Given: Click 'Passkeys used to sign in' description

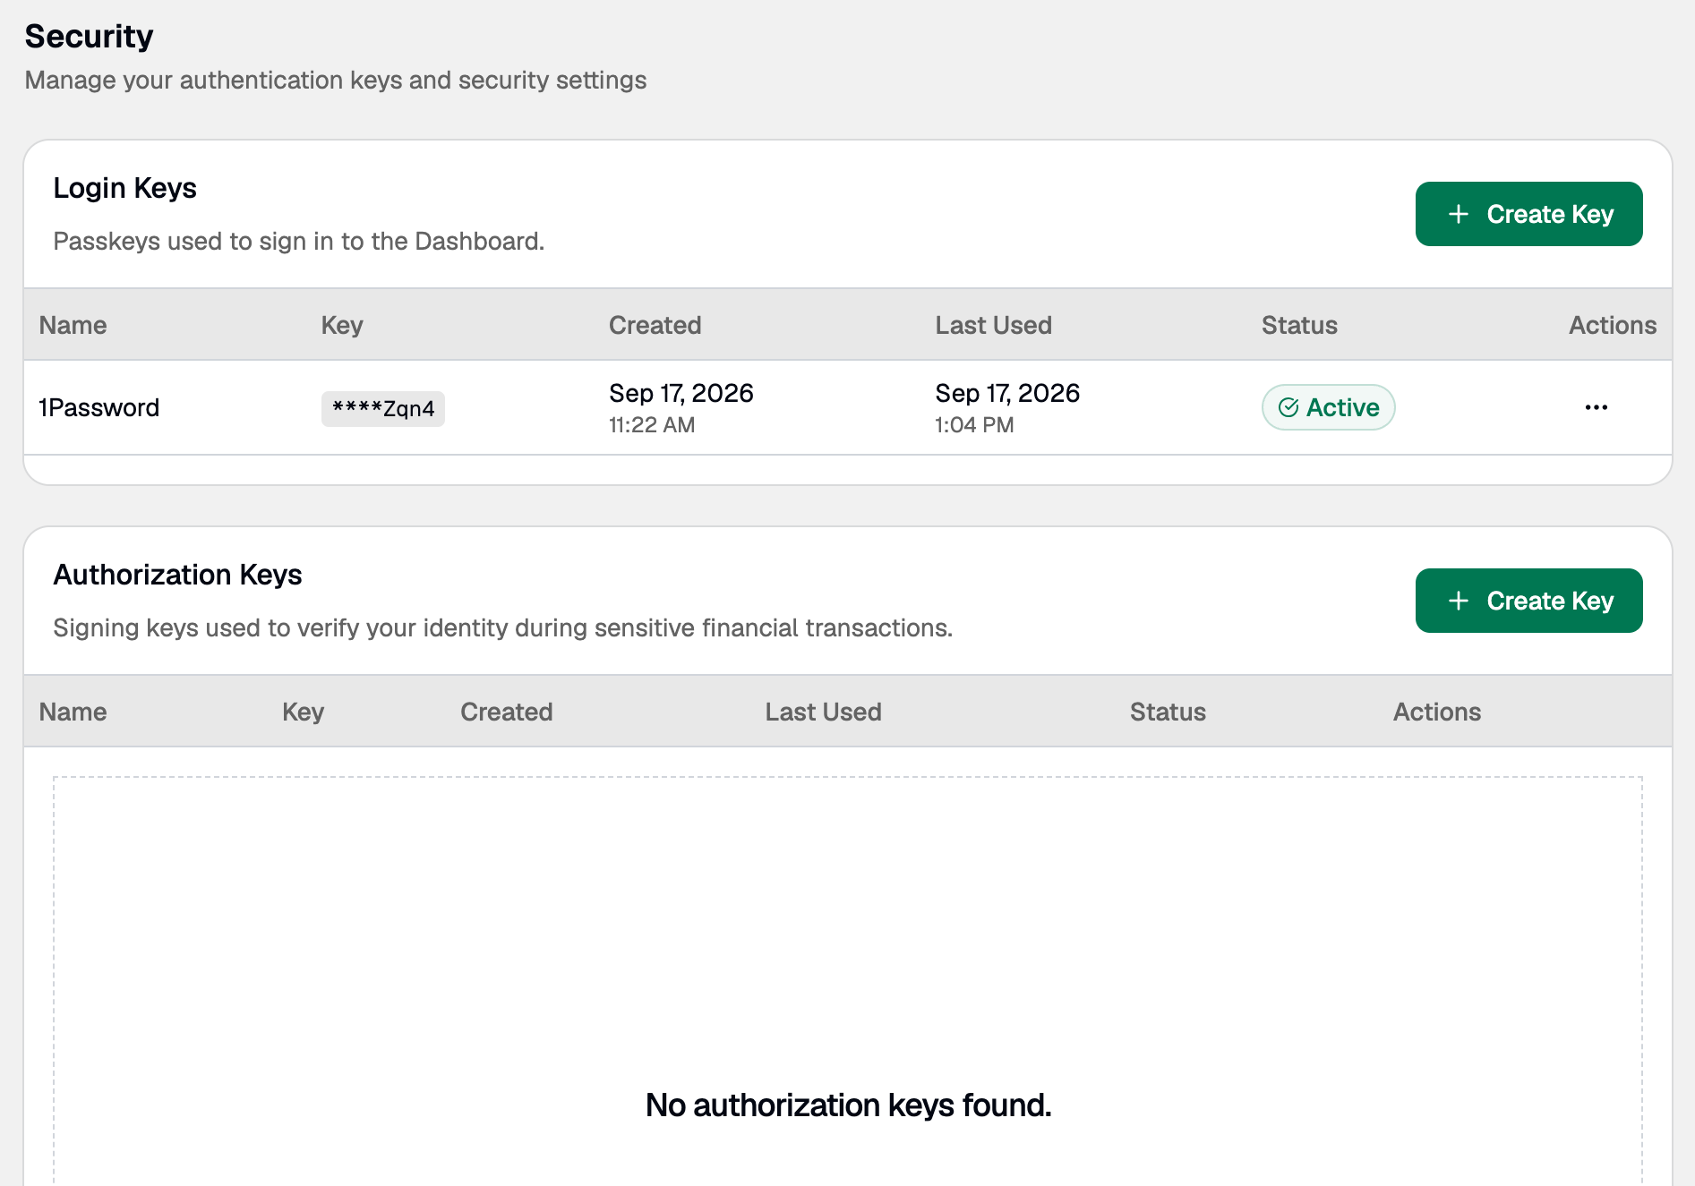Looking at the screenshot, I should (299, 241).
